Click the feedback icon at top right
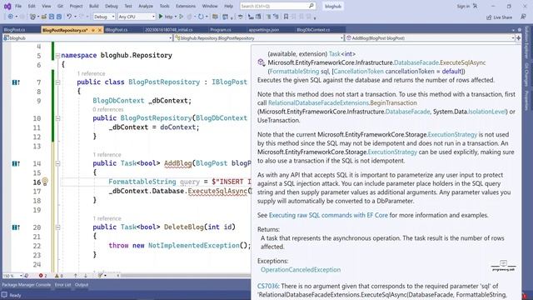The height and width of the screenshot is (300, 533). (523, 17)
